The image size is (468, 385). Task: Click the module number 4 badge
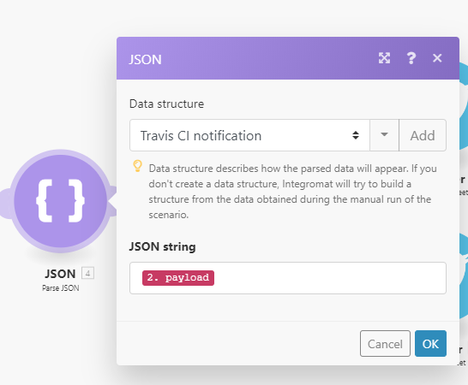87,273
